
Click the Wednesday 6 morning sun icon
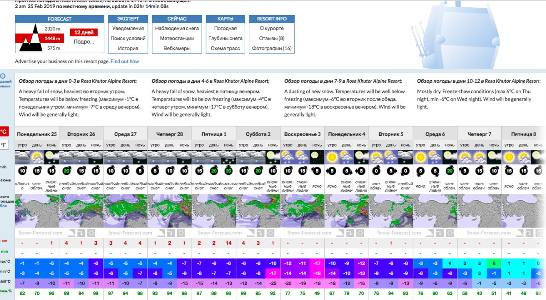(420, 157)
